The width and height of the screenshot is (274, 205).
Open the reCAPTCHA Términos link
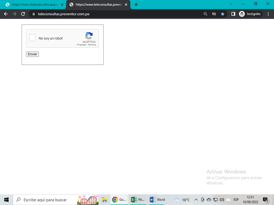point(92,45)
